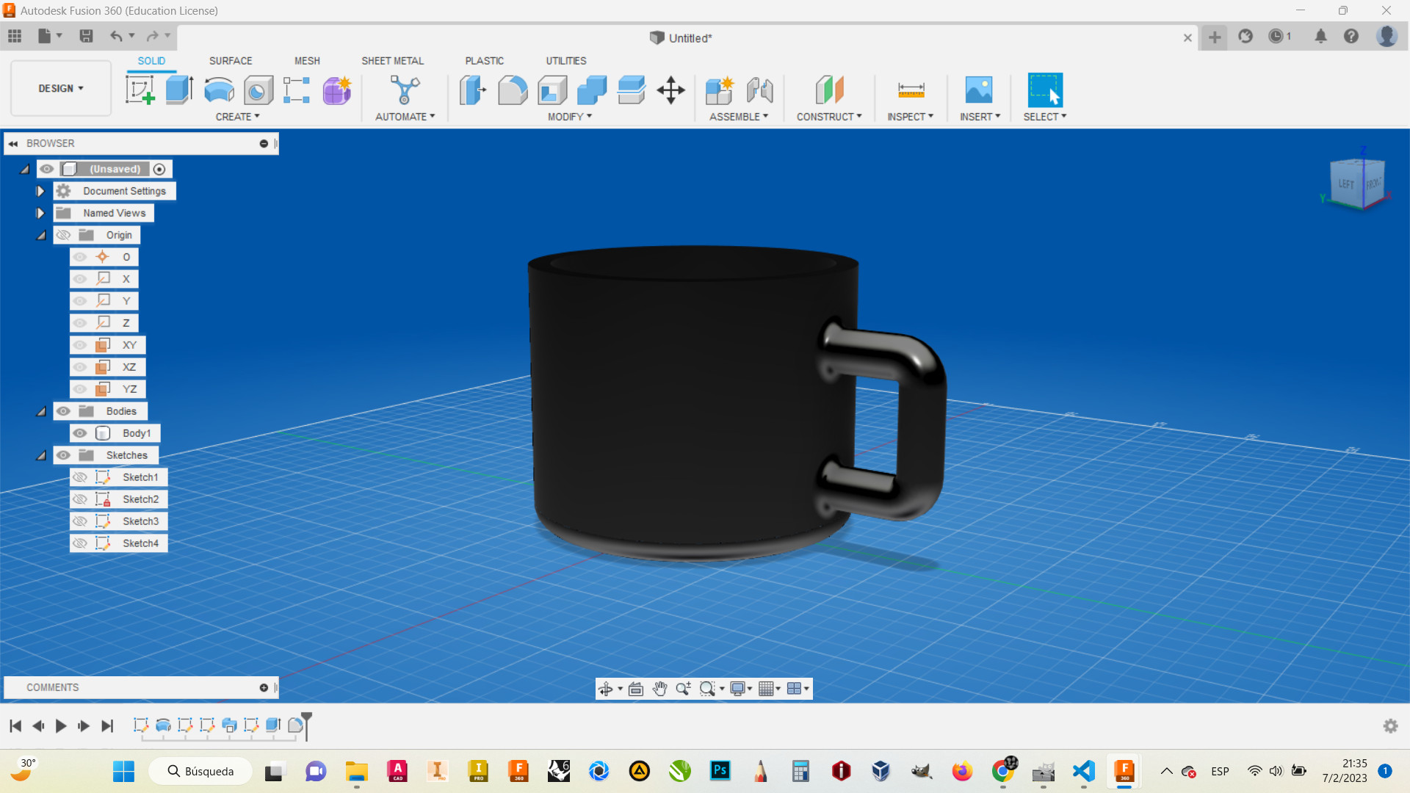This screenshot has height=793, width=1410.
Task: Open the CREATE dropdown menu
Action: tap(237, 117)
